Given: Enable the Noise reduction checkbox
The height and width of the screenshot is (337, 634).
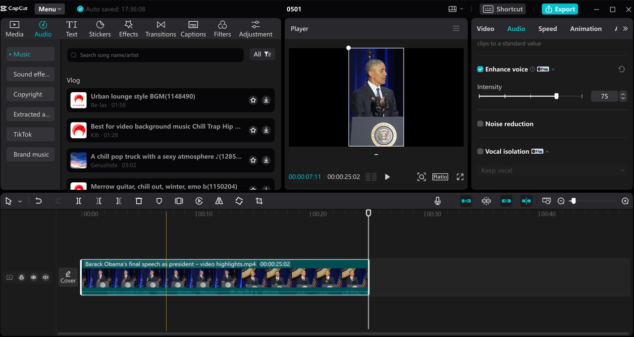Looking at the screenshot, I should pos(480,124).
